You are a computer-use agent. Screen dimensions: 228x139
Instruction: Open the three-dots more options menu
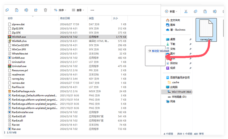pyautogui.click(x=92, y=10)
